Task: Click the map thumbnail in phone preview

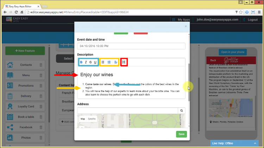Action: [231, 108]
